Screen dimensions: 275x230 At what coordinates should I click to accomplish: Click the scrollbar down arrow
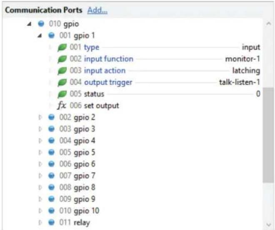click(268, 225)
